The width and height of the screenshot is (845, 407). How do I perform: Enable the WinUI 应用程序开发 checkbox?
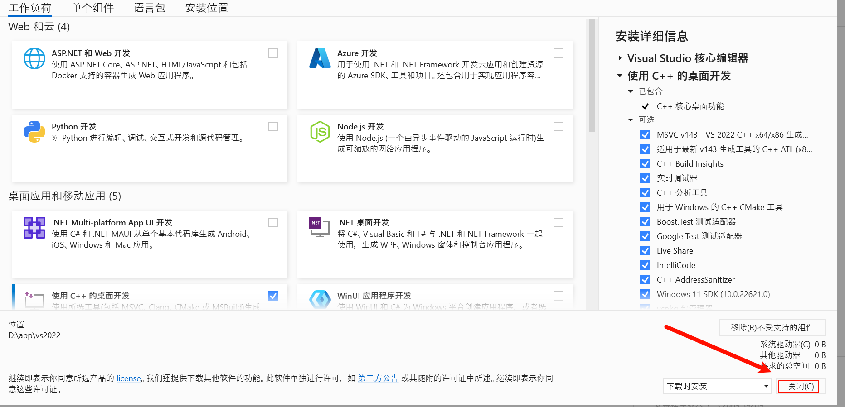point(558,296)
